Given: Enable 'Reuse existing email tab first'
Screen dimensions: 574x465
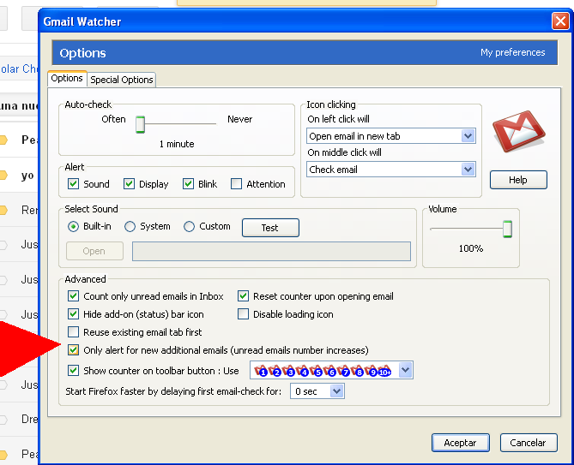Looking at the screenshot, I should click(74, 332).
